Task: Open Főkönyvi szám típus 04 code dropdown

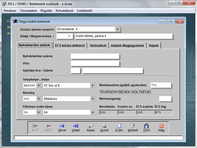Action: click(38, 112)
